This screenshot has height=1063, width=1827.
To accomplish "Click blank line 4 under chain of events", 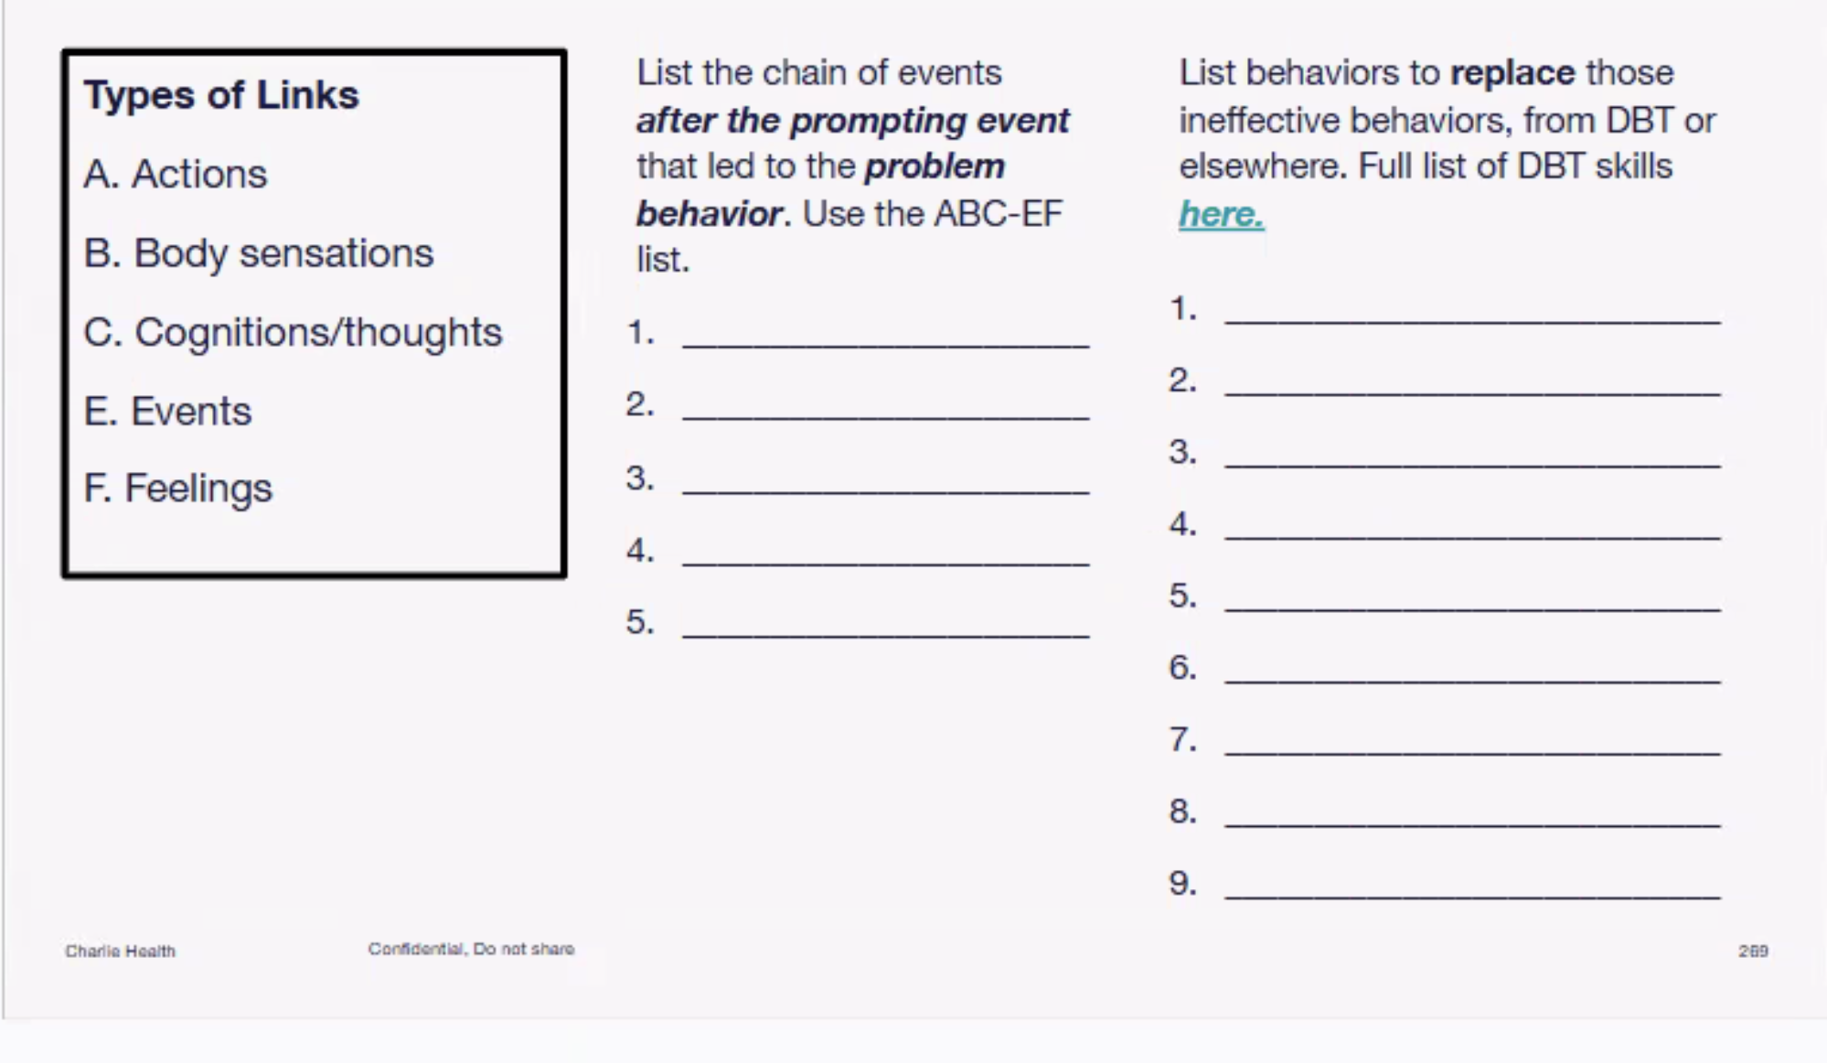I will coord(885,553).
